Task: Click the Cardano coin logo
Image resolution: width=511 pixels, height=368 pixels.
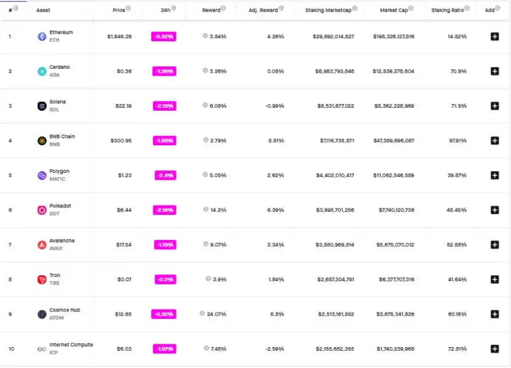Action: 42,71
